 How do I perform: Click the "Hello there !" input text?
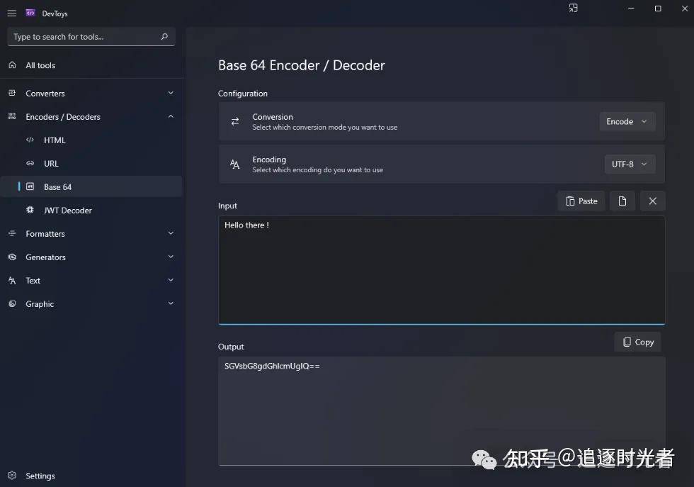pyautogui.click(x=246, y=225)
